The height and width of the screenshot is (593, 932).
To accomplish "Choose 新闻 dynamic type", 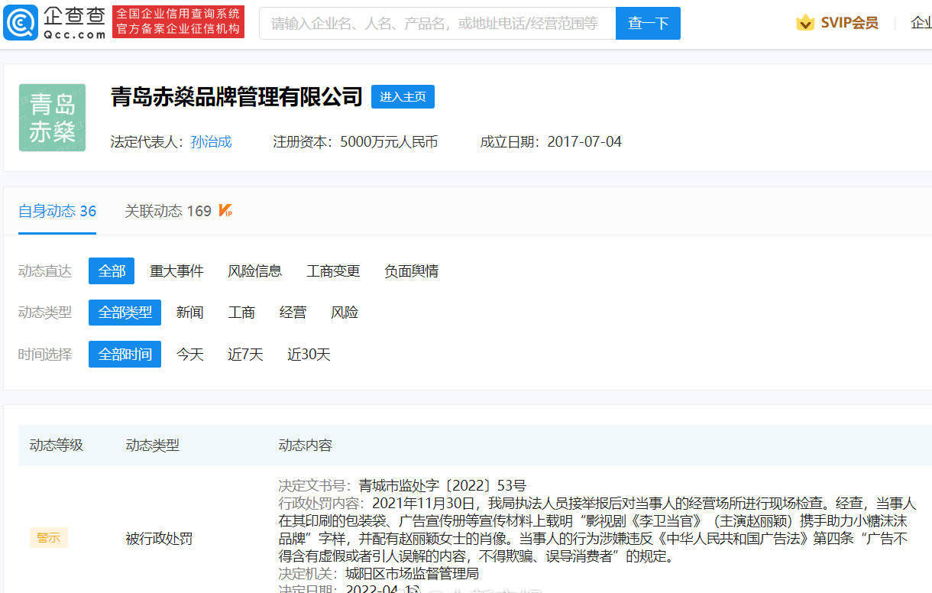I will pyautogui.click(x=189, y=313).
